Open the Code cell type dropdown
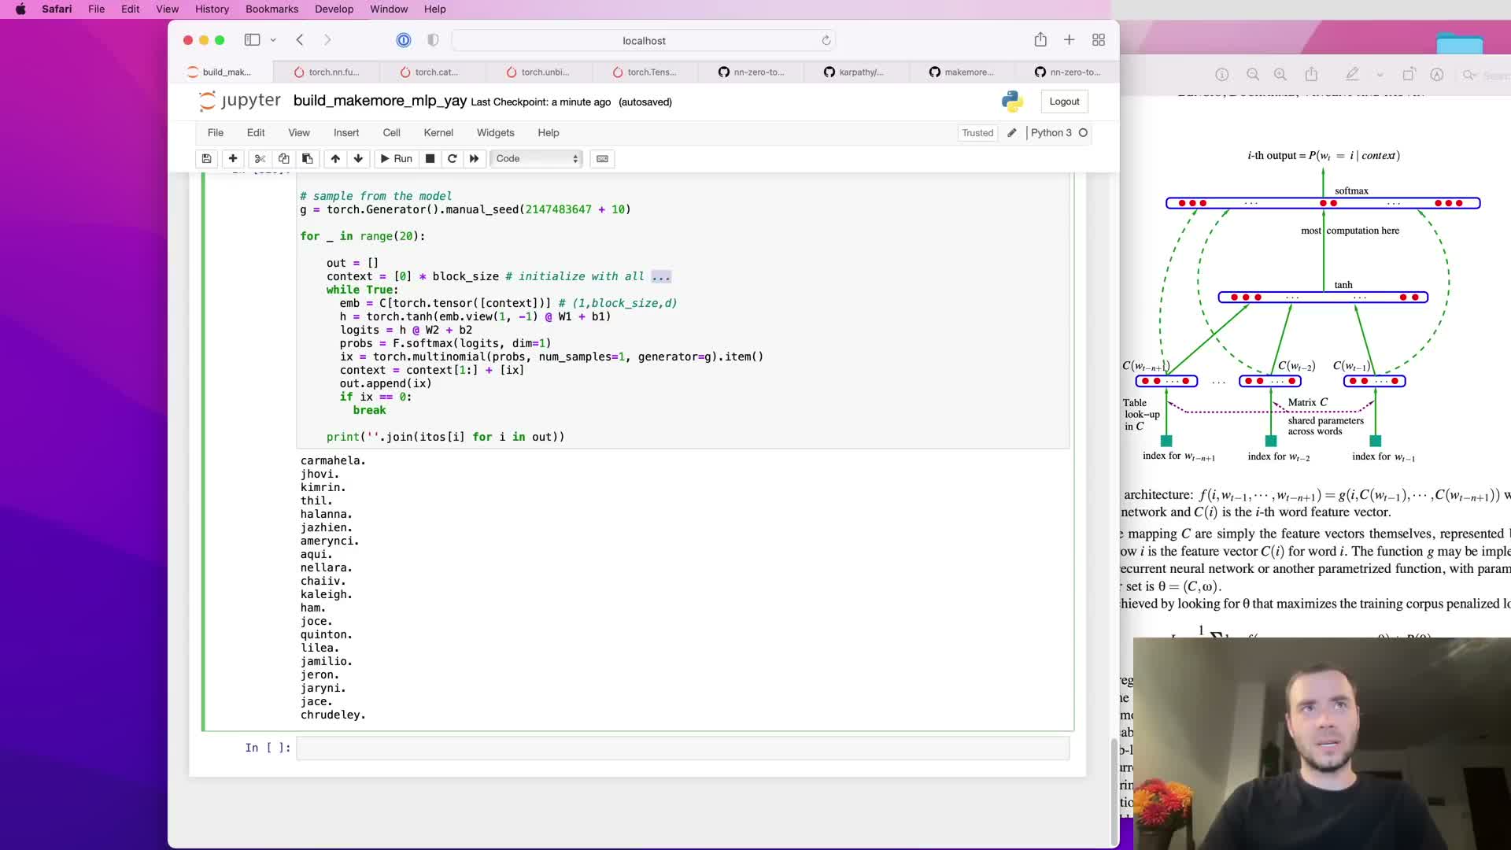The height and width of the screenshot is (850, 1511). coord(538,158)
